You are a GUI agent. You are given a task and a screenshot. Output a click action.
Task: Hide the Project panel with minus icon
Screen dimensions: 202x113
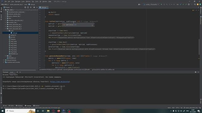point(37,8)
